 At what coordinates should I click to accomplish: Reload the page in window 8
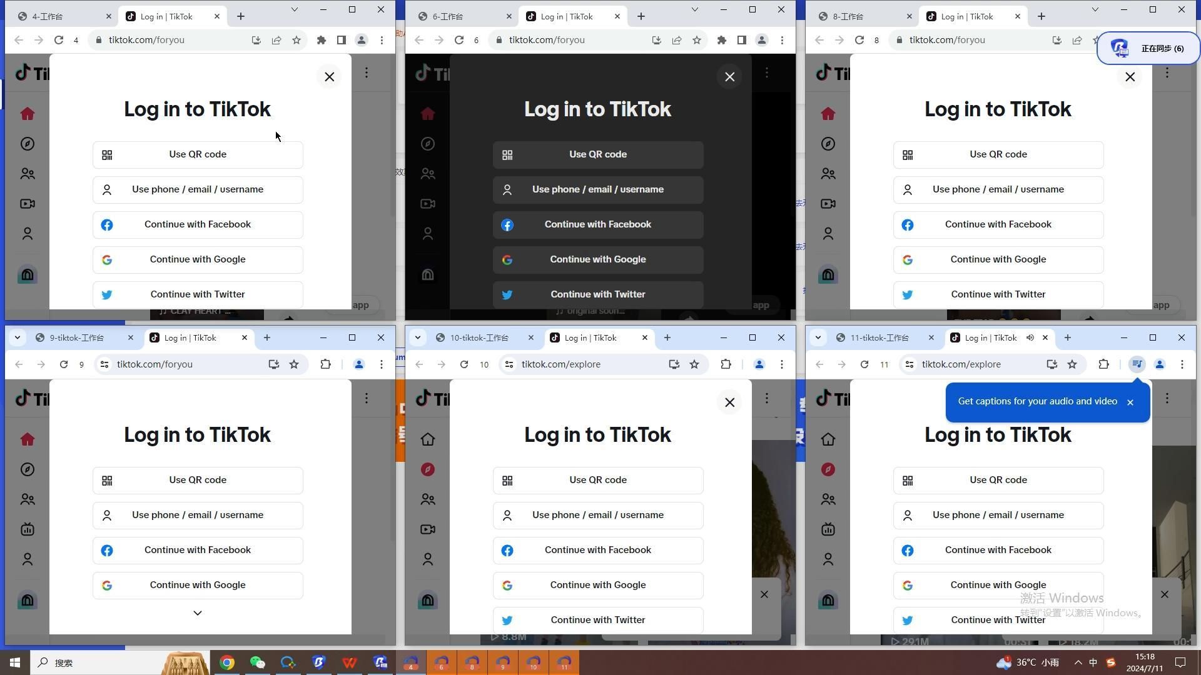point(859,40)
